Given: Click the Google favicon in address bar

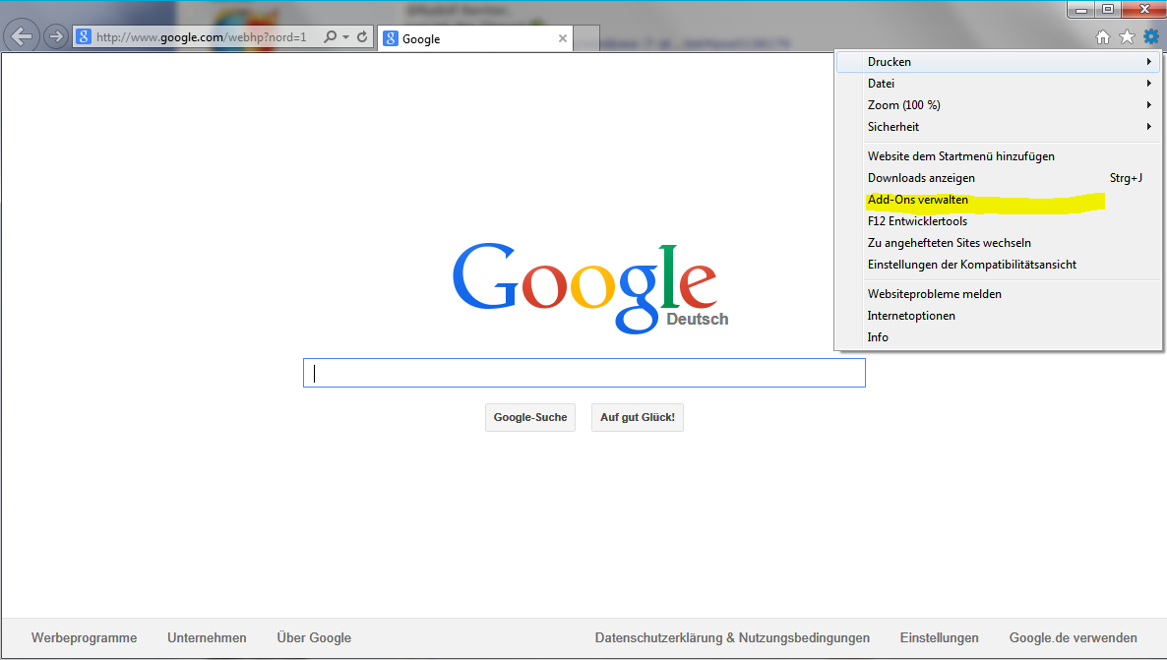Looking at the screenshot, I should click(x=84, y=36).
